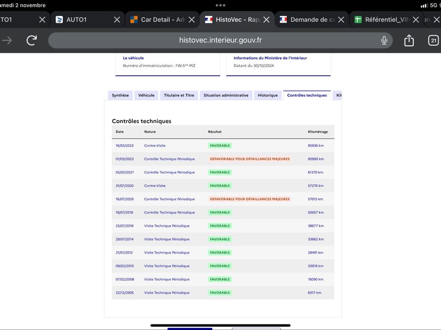
Task: Click the Contrôles techniques section title
Action: pyautogui.click(x=142, y=121)
